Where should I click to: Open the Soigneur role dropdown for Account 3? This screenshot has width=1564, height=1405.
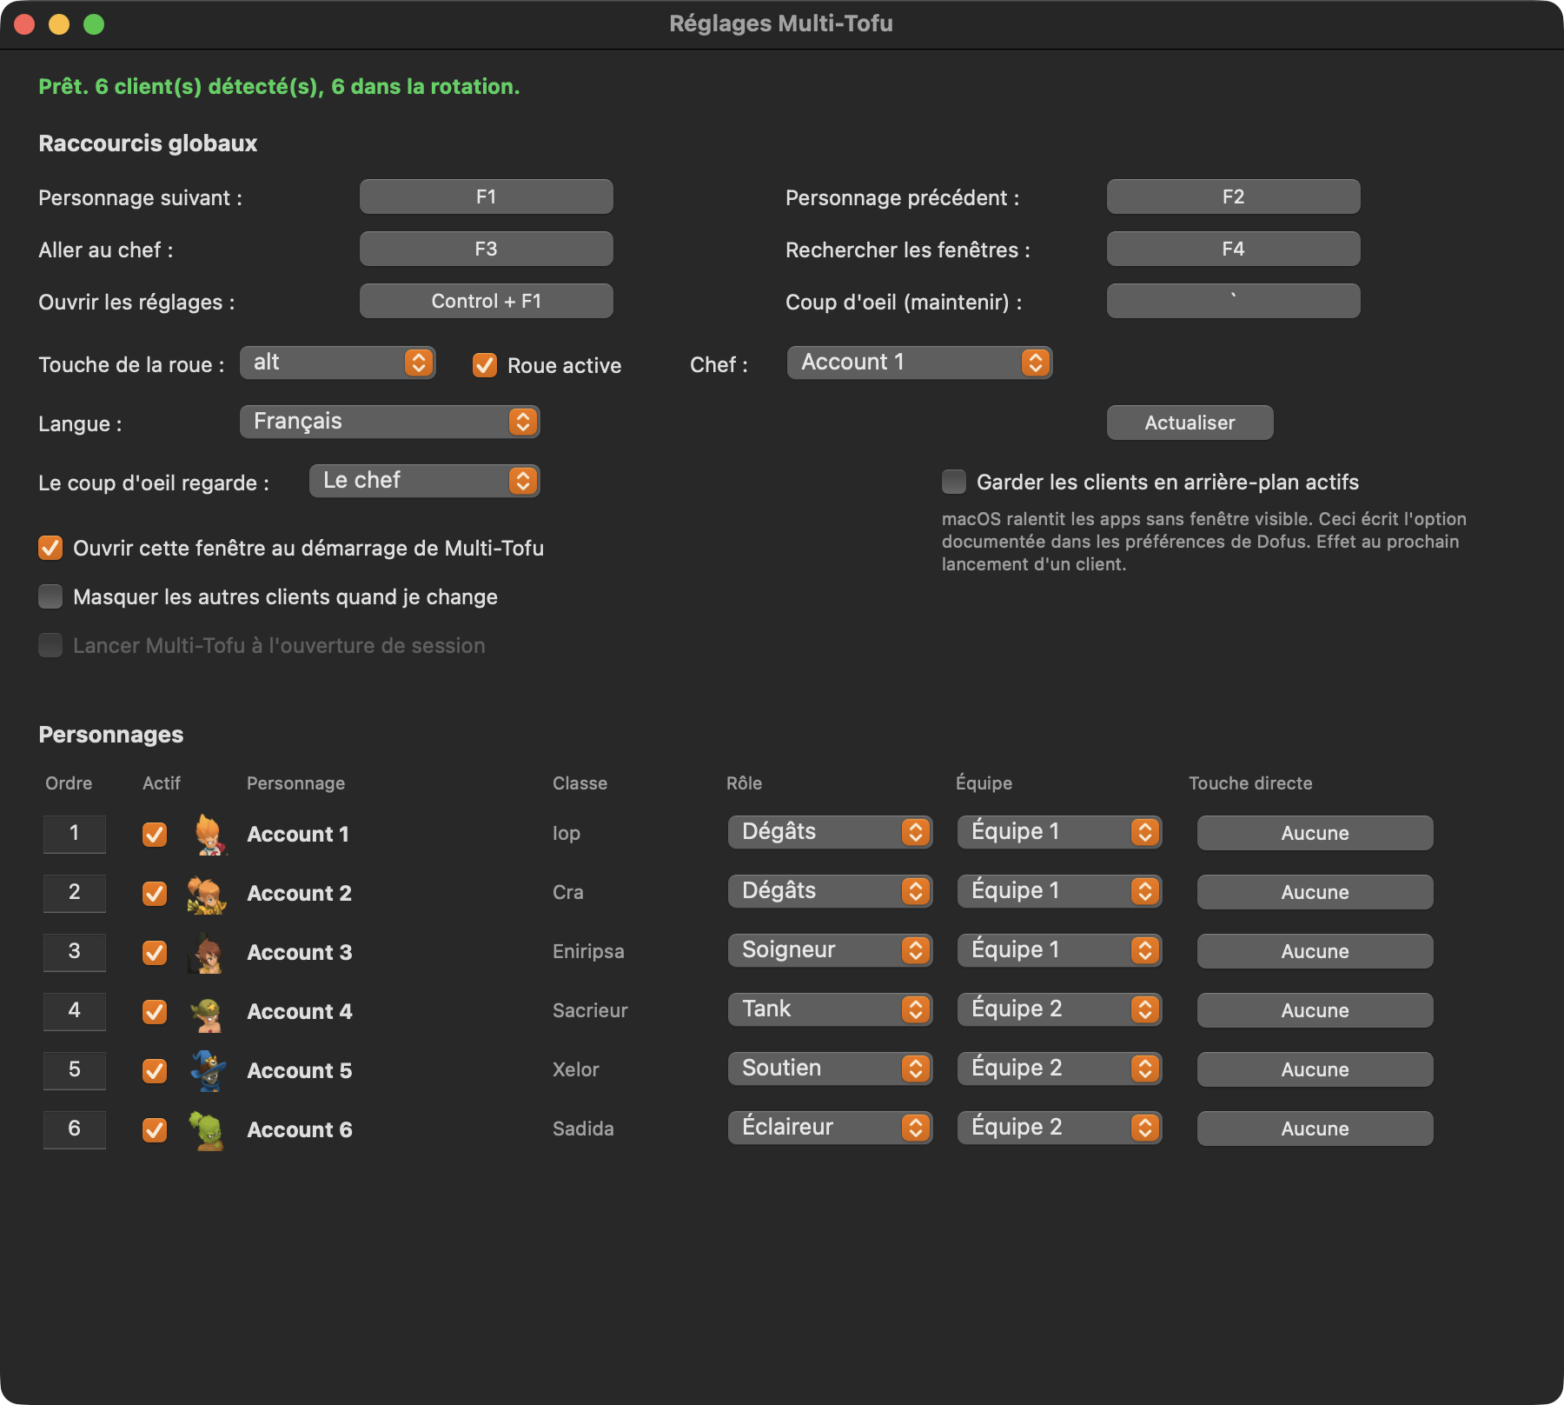(x=830, y=950)
